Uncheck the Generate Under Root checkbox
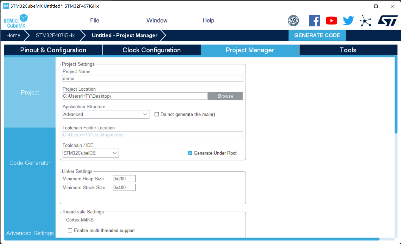This screenshot has width=401, height=244. (x=190, y=153)
